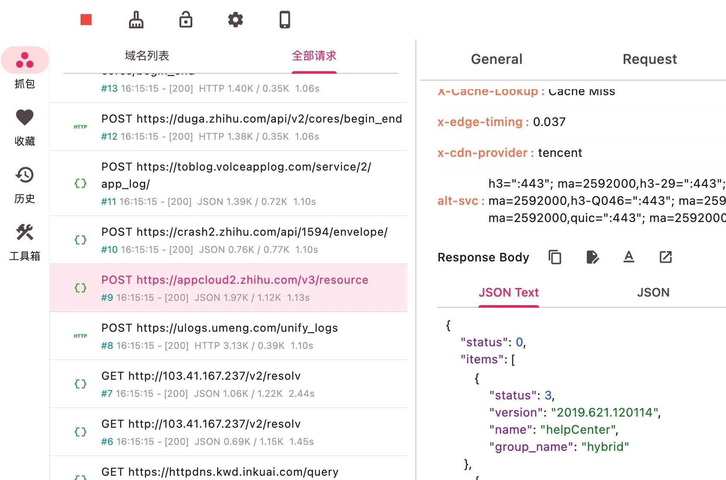Stop capture with the red square button
Viewport: 726px width, 480px height.
pyautogui.click(x=86, y=20)
